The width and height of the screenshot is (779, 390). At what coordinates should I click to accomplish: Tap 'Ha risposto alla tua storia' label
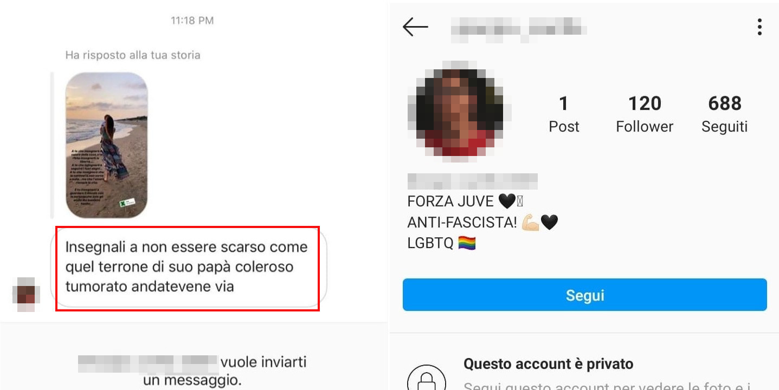pos(133,55)
